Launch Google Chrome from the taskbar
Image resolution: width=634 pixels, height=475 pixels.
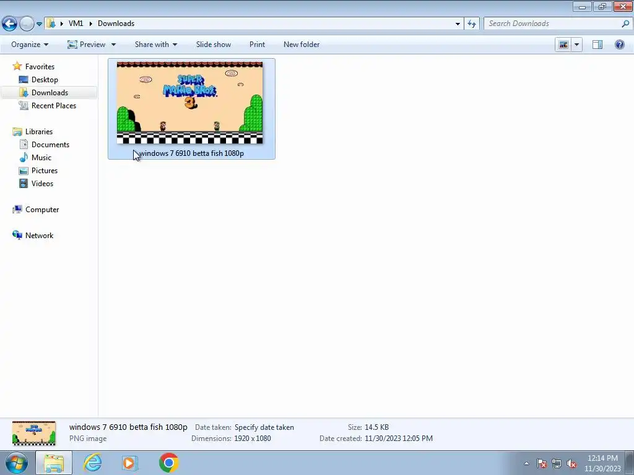(168, 463)
